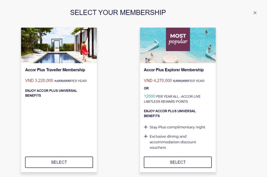
Task: Click the crossed-out 4,600,000 price
Action: click(62, 81)
